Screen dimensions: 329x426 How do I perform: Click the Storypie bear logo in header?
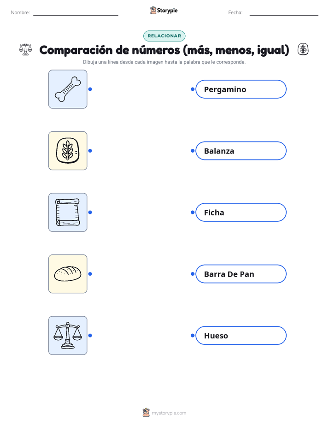point(153,10)
